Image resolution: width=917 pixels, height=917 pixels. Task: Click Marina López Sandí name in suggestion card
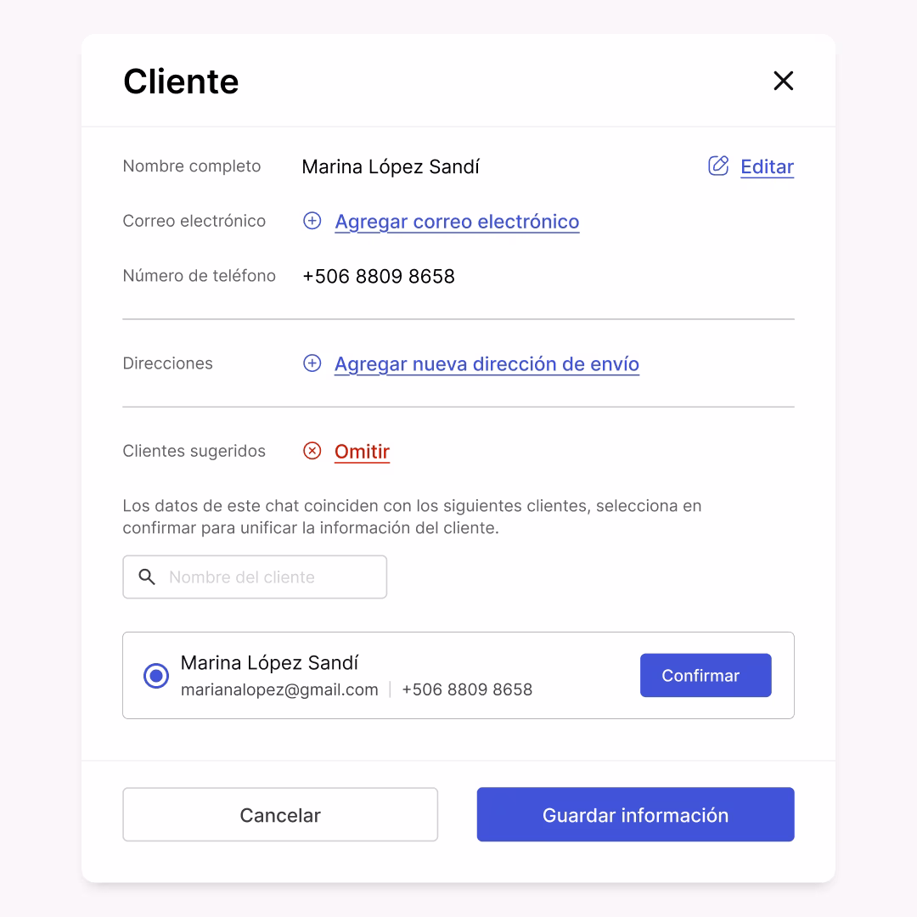pos(269,662)
